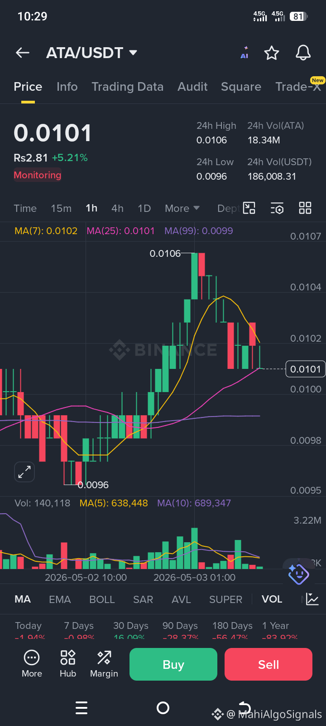Tap the volume MA(10): 689,347 label
The height and width of the screenshot is (726, 326).
pyautogui.click(x=194, y=503)
